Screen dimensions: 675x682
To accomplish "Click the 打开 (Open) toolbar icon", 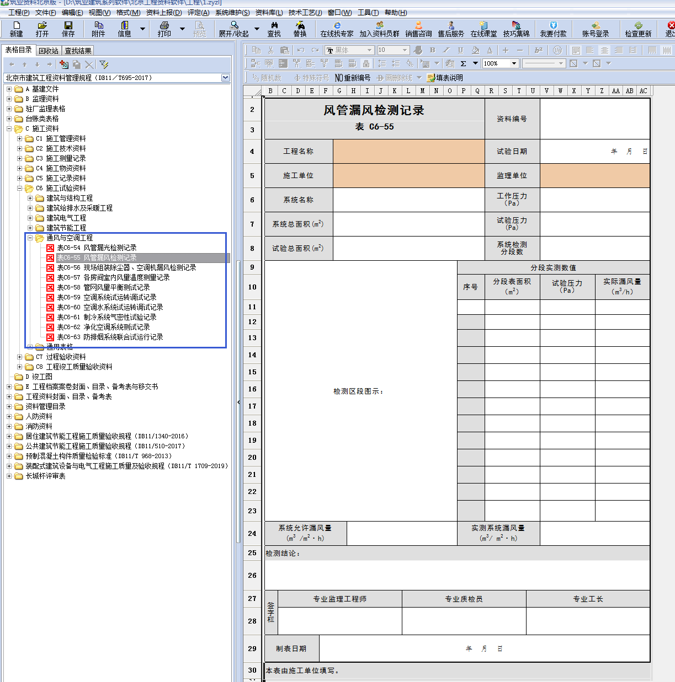I will click(x=42, y=29).
